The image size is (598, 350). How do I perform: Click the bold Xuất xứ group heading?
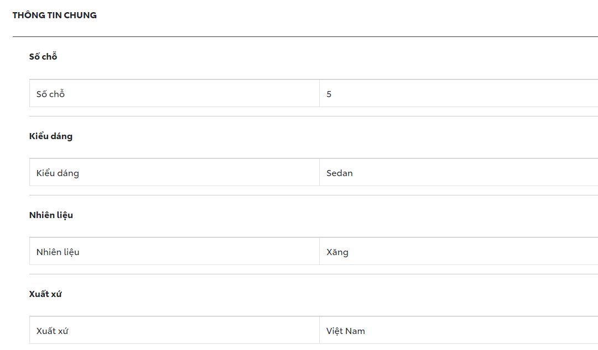pyautogui.click(x=45, y=294)
